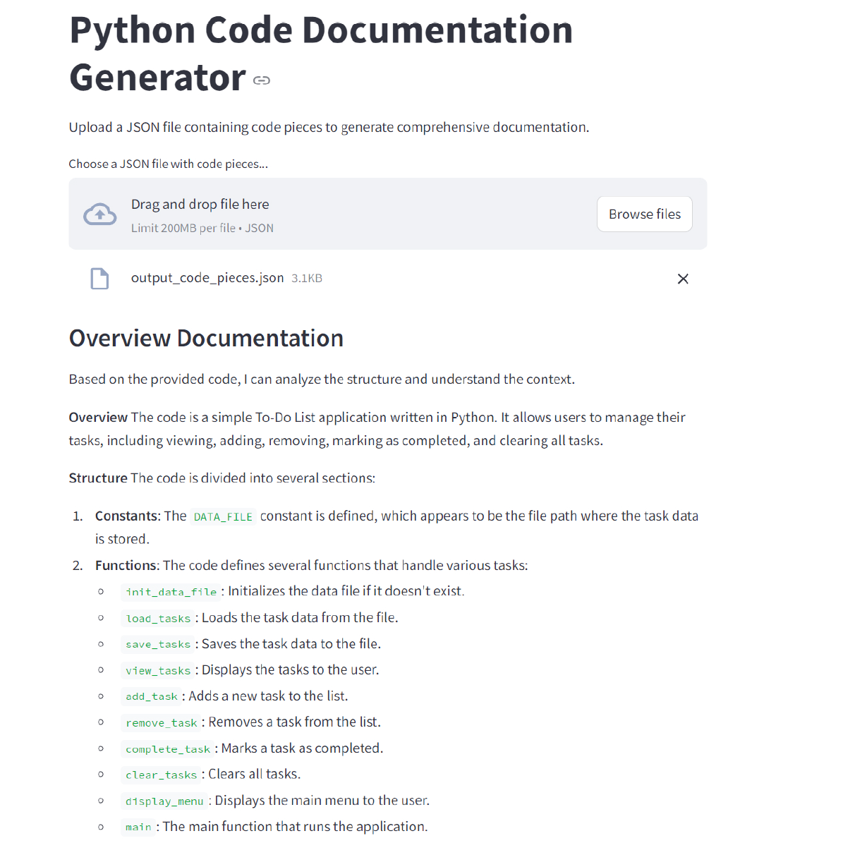Click the 3.1KB file size text
Image resolution: width=855 pixels, height=843 pixels.
307,279
